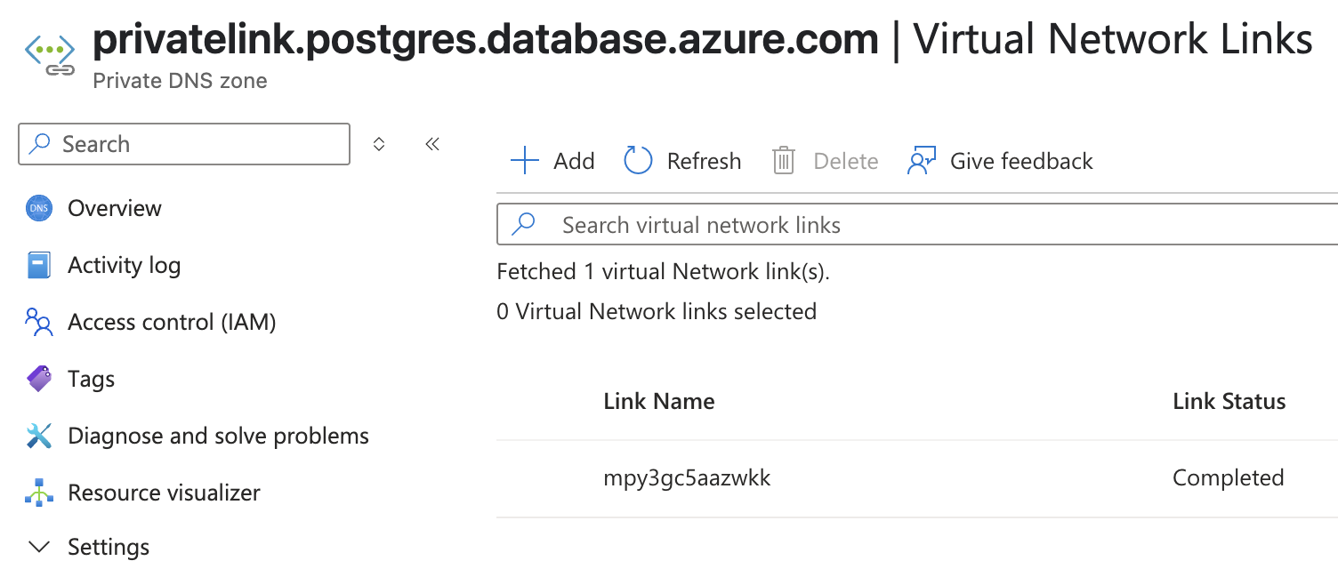The image size is (1338, 585).
Task: Click the Private DNS zone header icon
Action: pyautogui.click(x=49, y=55)
